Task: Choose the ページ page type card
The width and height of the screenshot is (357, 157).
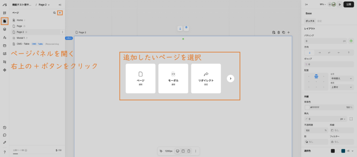Action: 140,78
